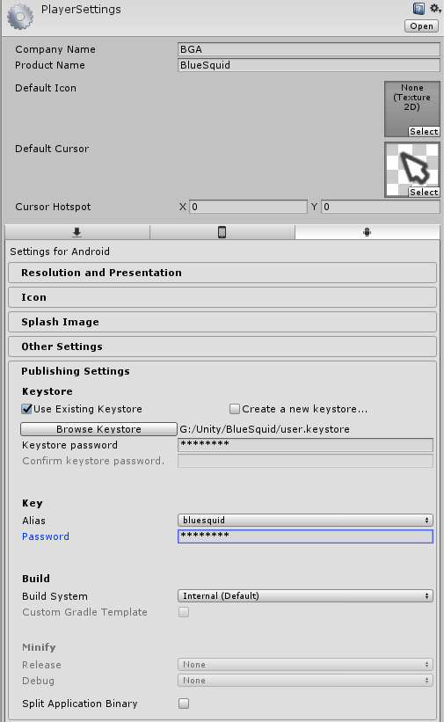Click the G:/Unity/BlueSquid/user.keystore path text
444x722 pixels.
(265, 429)
